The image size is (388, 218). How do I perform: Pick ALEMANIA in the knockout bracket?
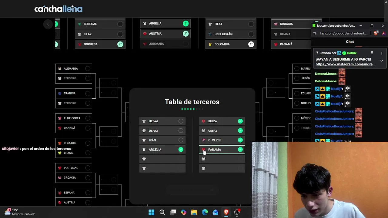coord(74,68)
